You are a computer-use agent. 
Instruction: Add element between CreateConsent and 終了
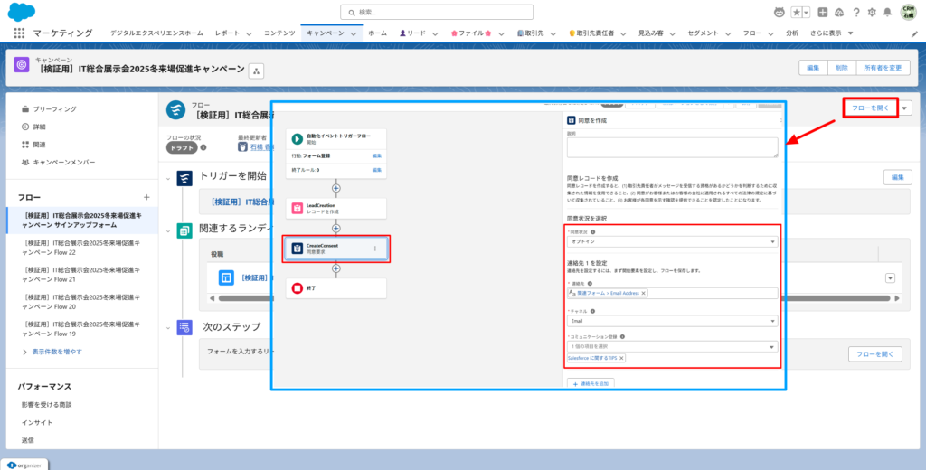point(336,268)
